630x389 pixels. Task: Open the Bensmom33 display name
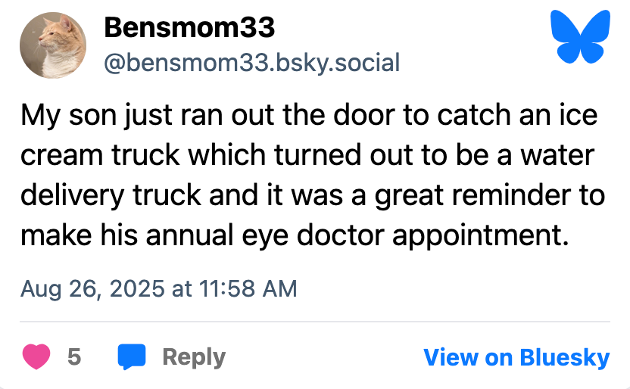[189, 29]
